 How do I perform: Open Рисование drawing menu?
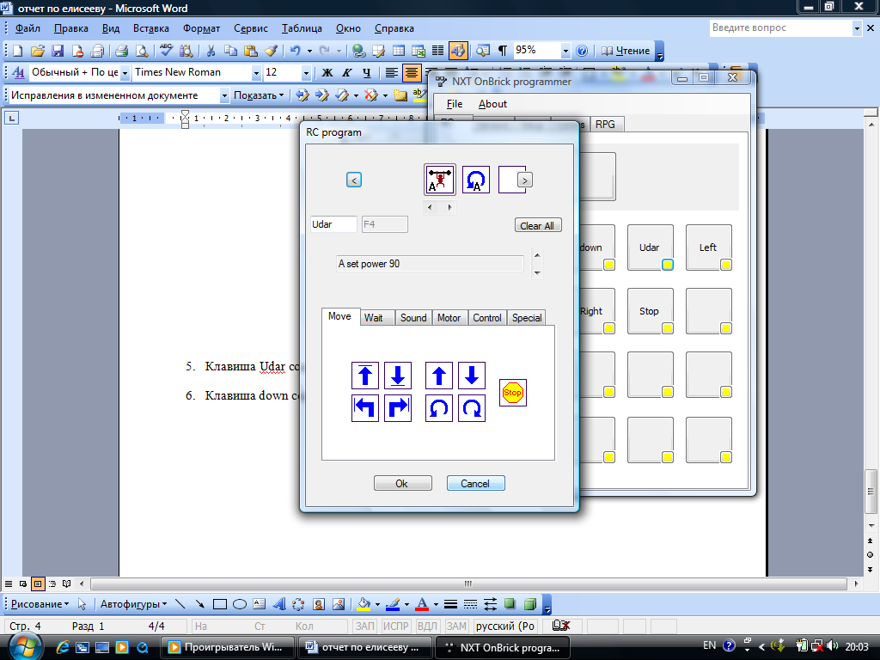[x=40, y=604]
